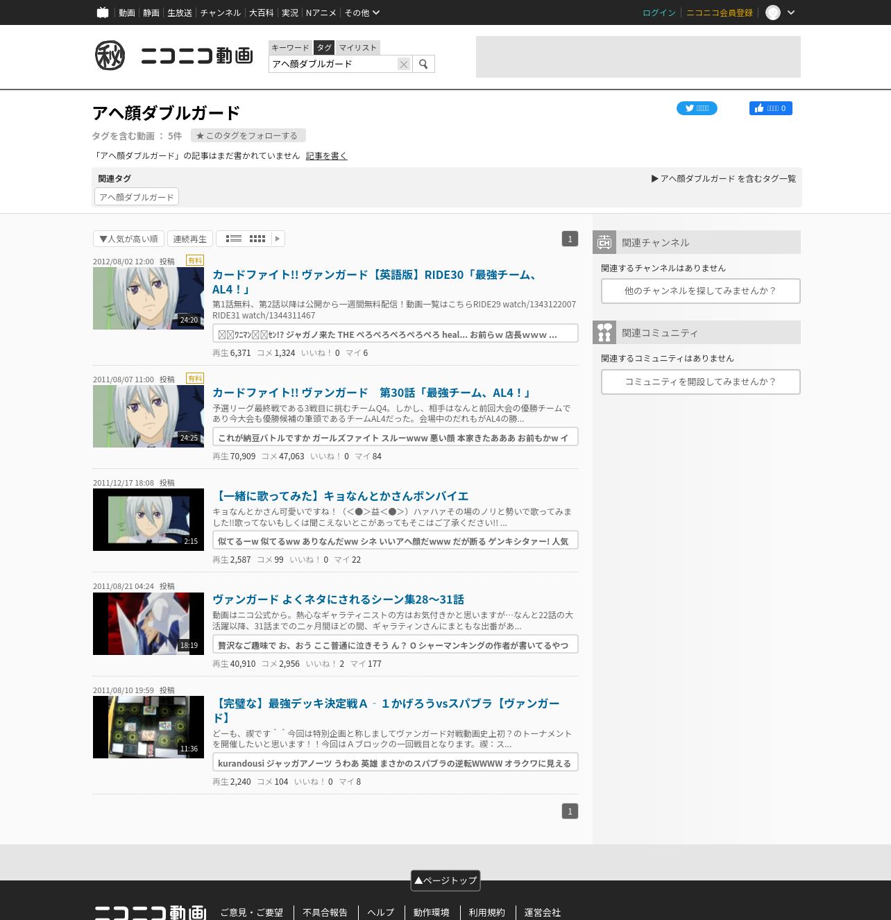Select the キーワード search tab

(290, 47)
